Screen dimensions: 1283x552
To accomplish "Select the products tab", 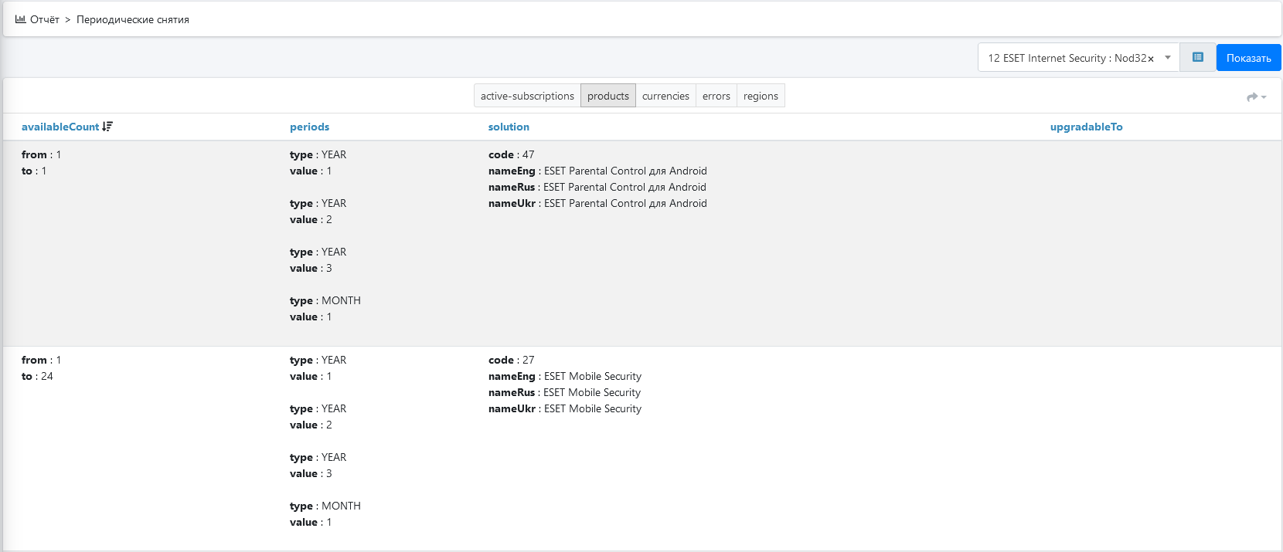I will click(x=608, y=96).
